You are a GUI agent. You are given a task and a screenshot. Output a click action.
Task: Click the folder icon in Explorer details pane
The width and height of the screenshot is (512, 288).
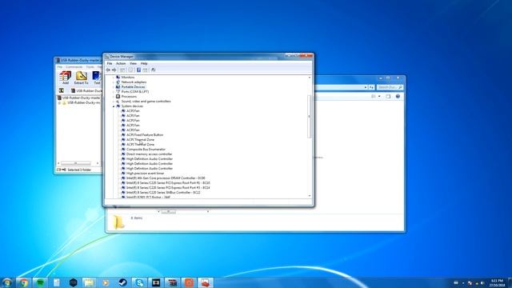(x=118, y=222)
